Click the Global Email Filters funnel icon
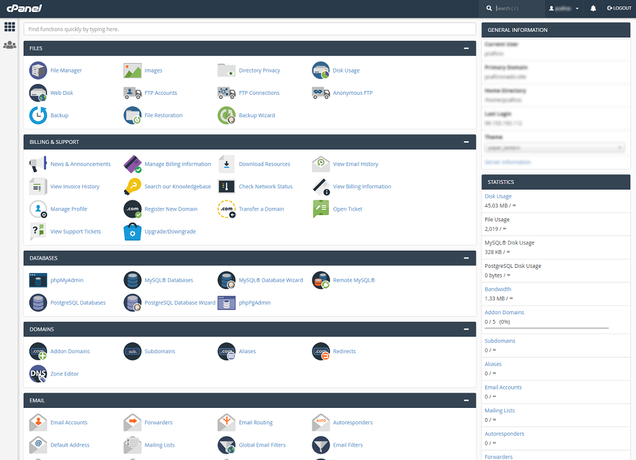 point(226,445)
